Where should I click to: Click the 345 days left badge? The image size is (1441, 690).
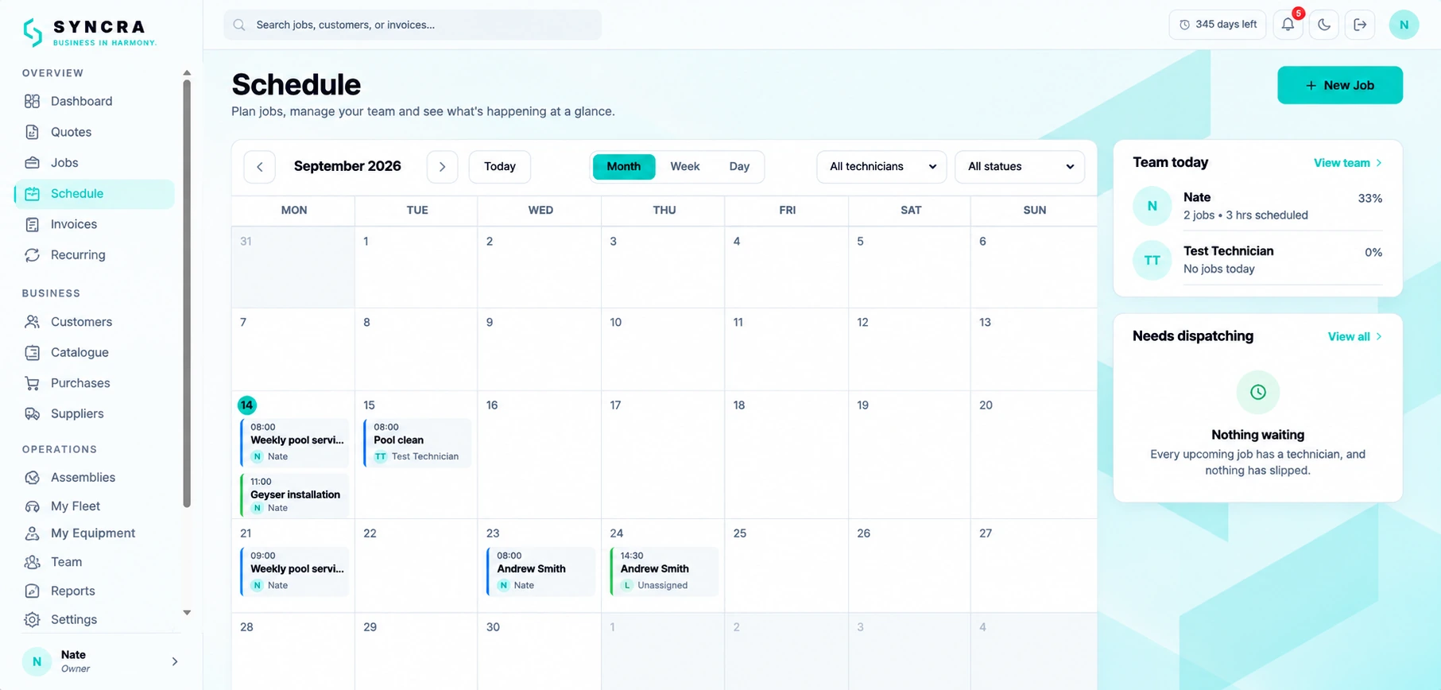point(1217,25)
